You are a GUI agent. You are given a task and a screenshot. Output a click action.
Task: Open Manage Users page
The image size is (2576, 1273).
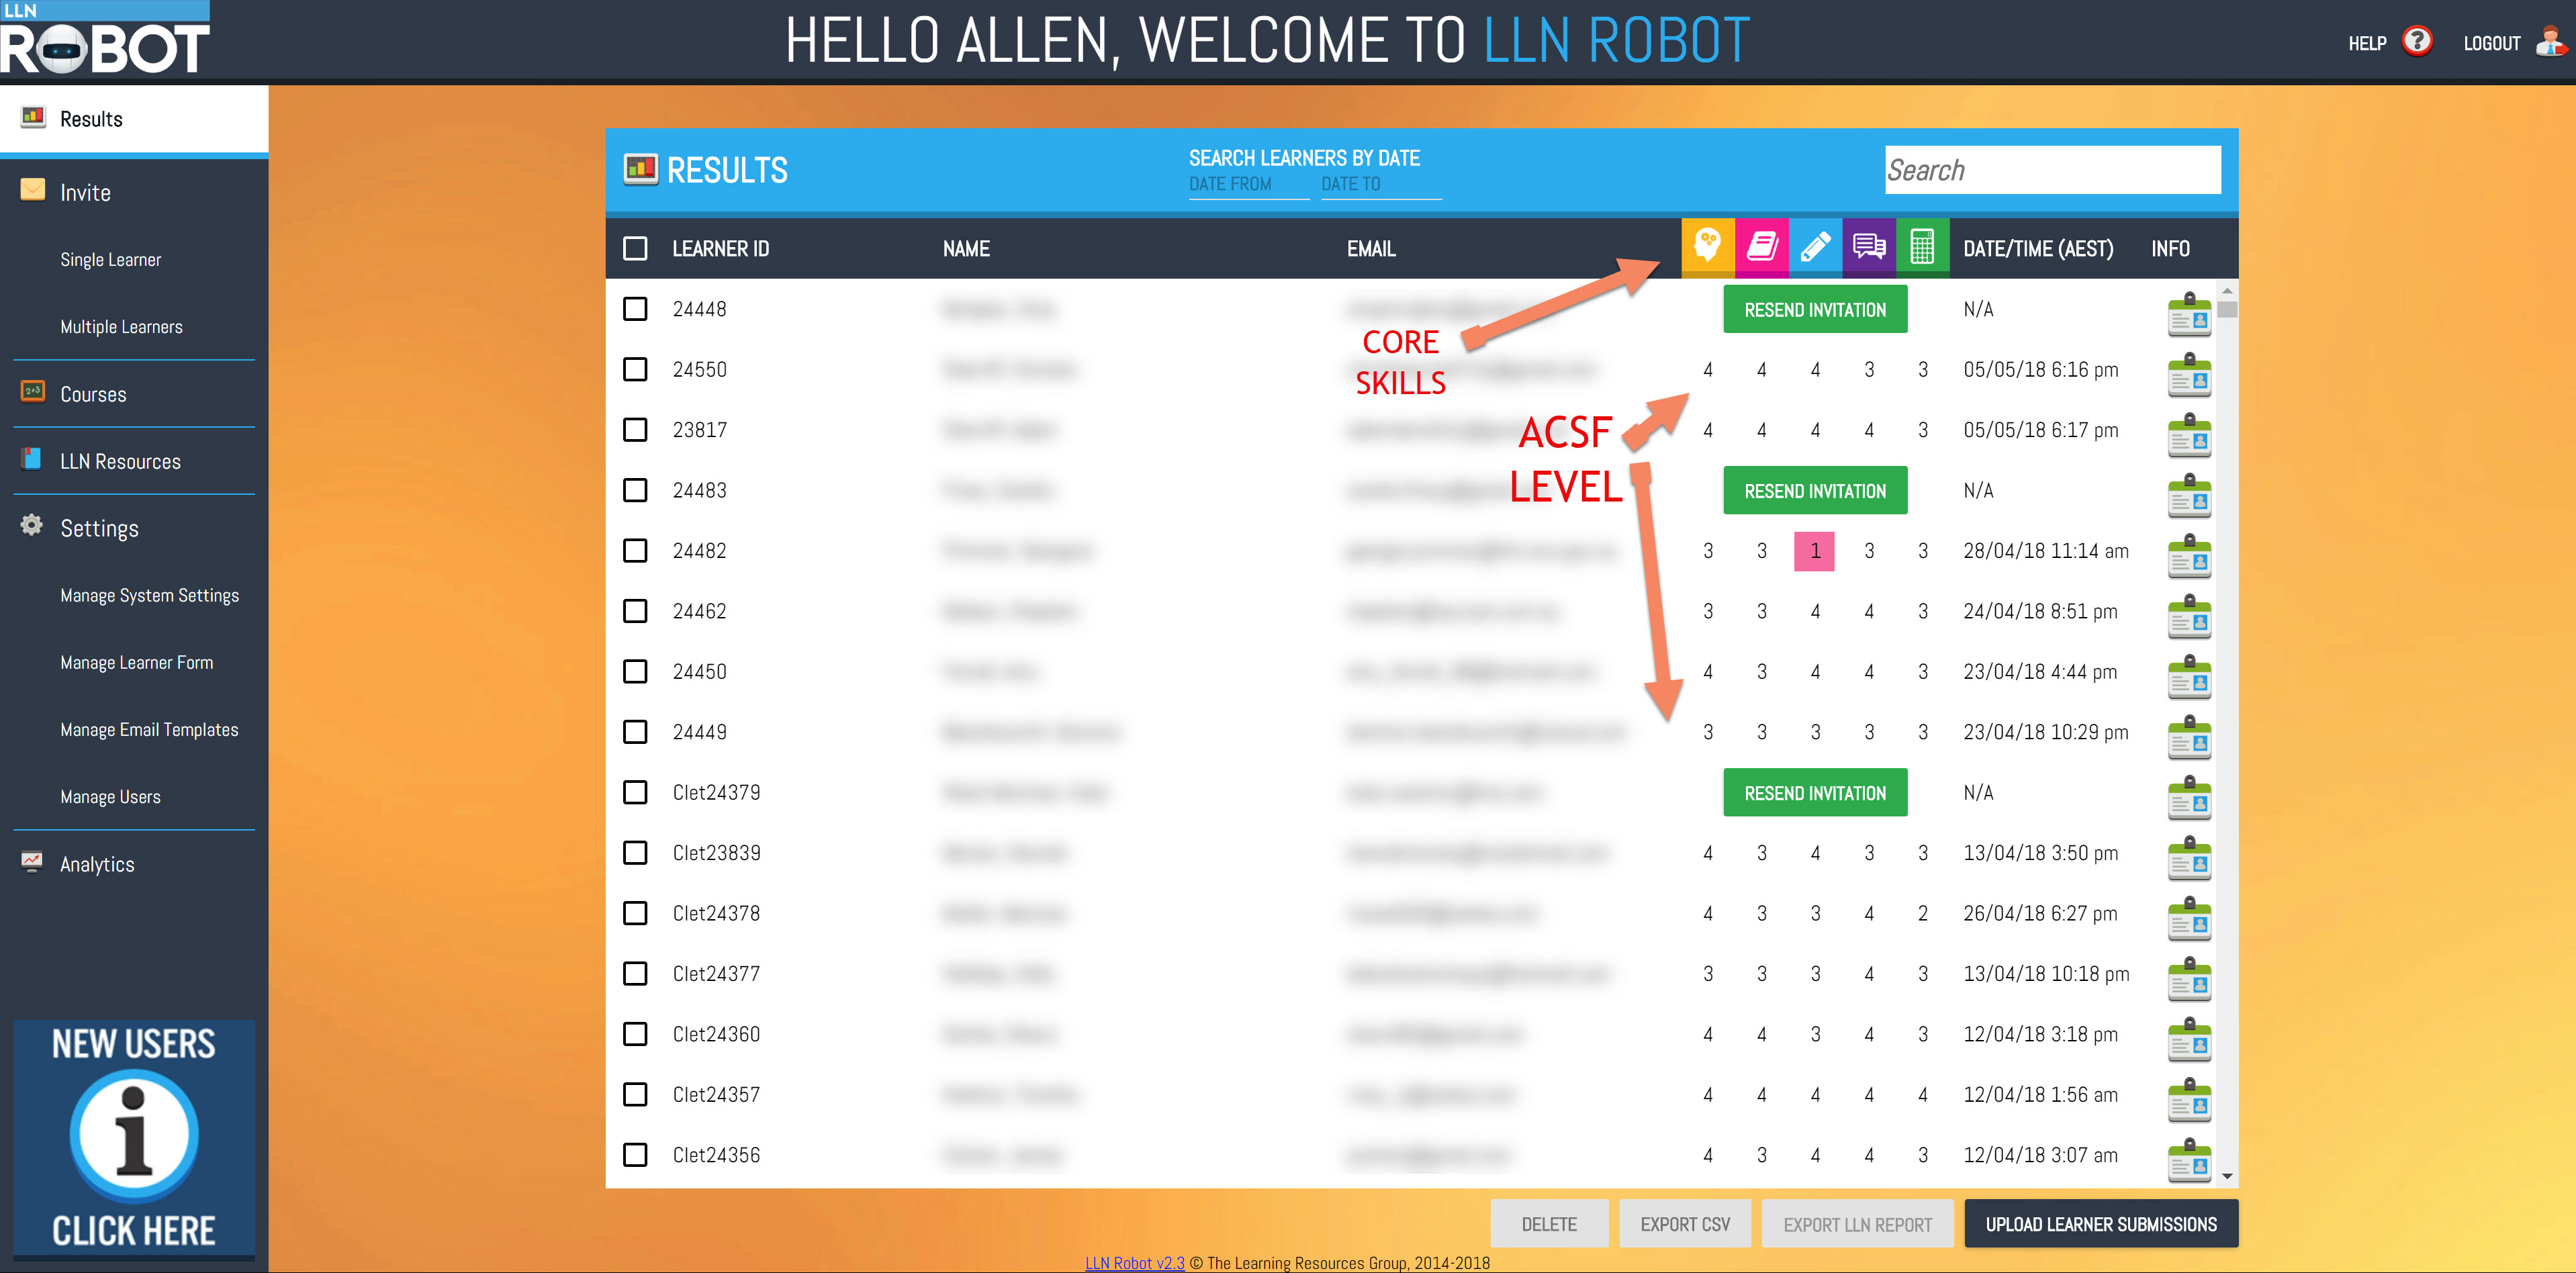pos(110,797)
